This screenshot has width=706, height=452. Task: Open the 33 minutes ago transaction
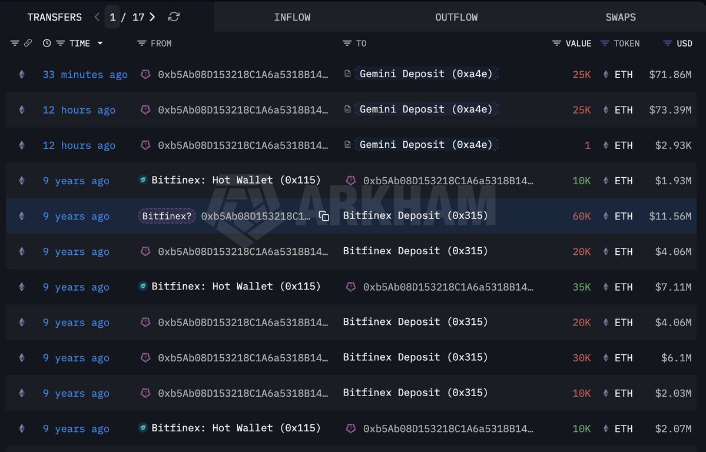pyautogui.click(x=85, y=74)
